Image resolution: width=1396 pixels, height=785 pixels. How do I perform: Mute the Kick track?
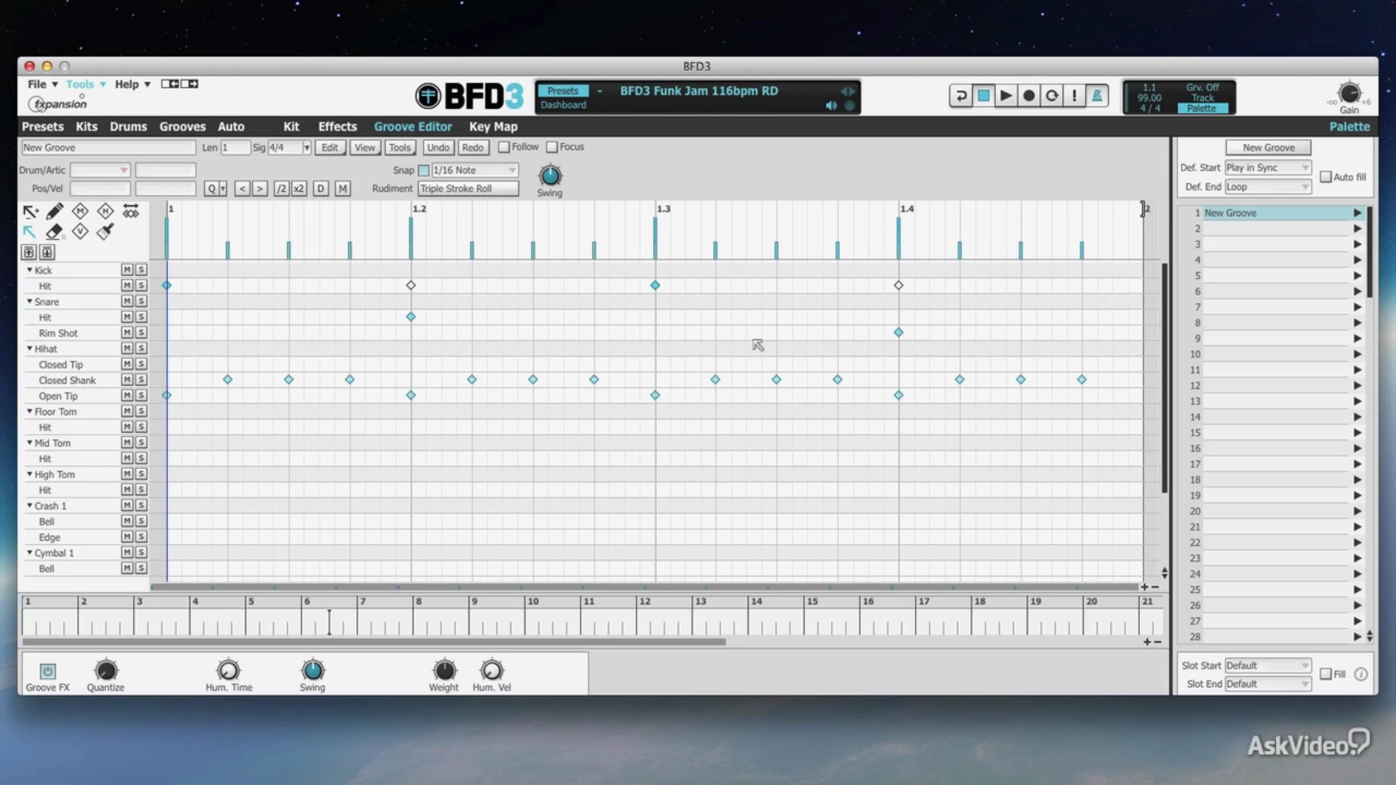[127, 270]
